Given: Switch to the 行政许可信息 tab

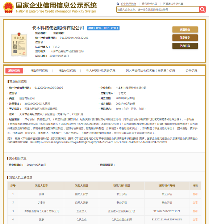Looking at the screenshot, I should [39, 71].
